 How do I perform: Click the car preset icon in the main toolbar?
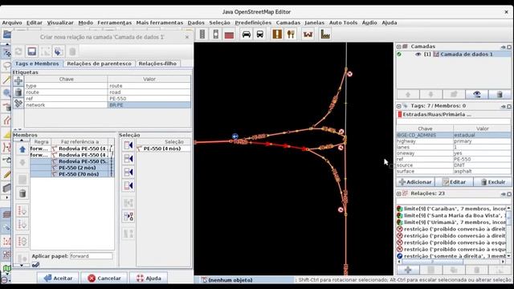pos(247,34)
